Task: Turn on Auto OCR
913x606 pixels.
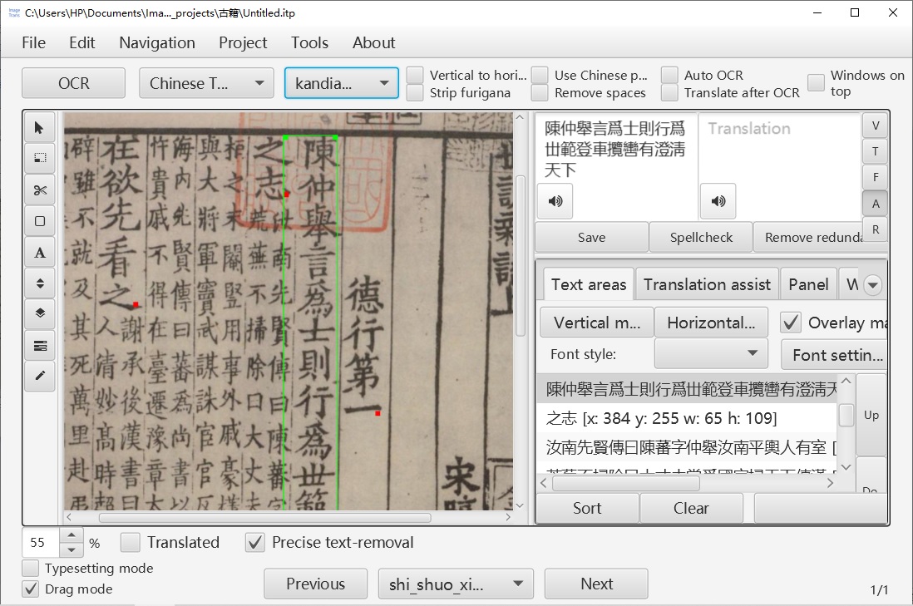Action: point(669,75)
